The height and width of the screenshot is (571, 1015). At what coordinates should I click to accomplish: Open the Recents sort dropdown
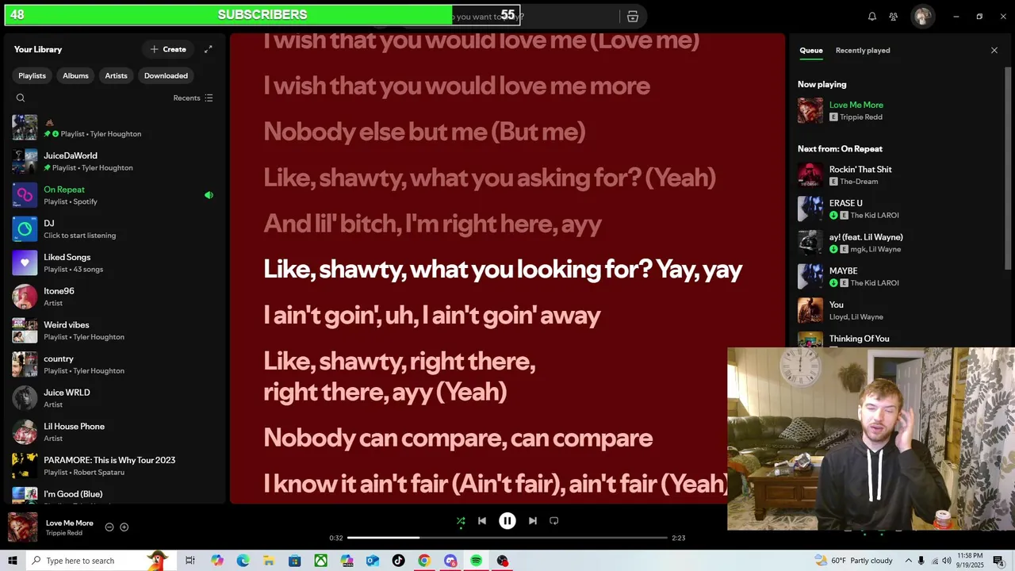click(x=193, y=98)
